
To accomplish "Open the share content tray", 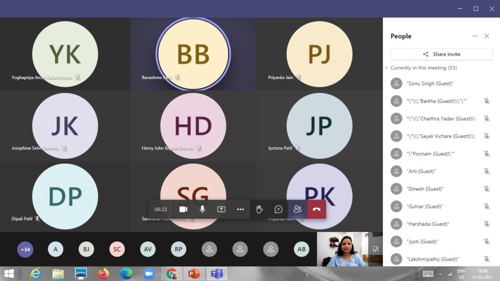I will click(221, 209).
